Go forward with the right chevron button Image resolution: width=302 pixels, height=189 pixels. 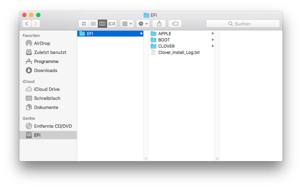pyautogui.click(x=35, y=24)
